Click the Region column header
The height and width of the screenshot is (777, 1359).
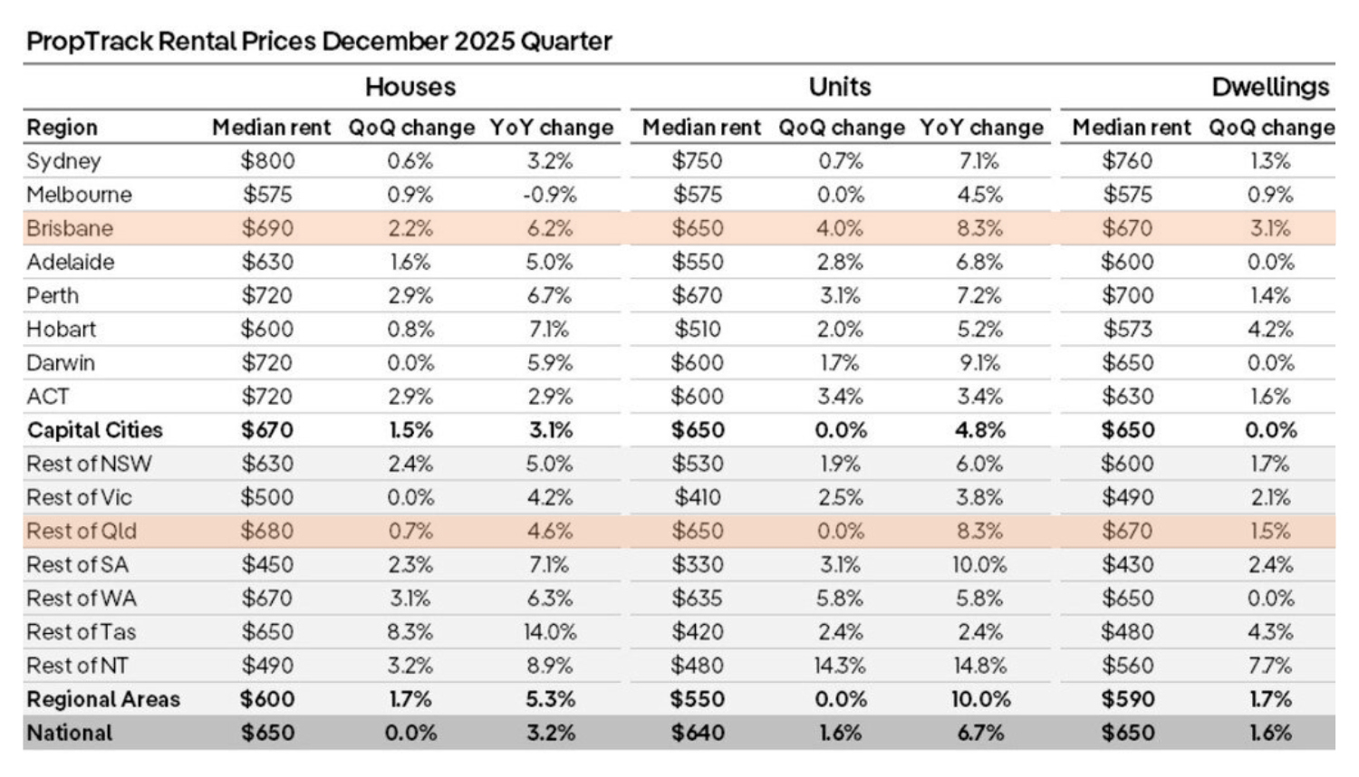[x=62, y=128]
